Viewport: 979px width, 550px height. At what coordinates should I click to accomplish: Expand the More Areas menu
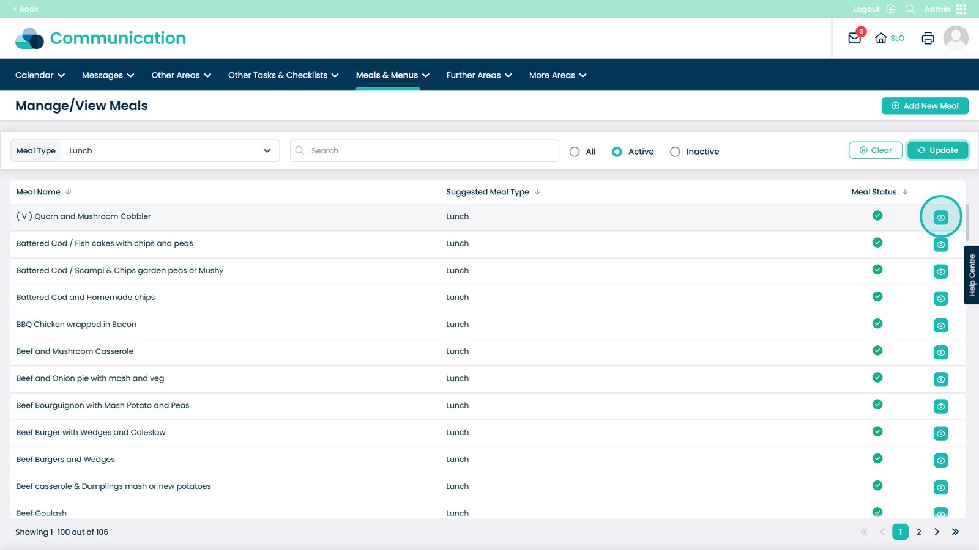[557, 75]
